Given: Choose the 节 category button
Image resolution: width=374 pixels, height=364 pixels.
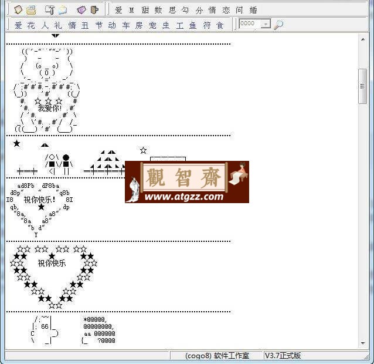Looking at the screenshot, I should click(98, 25).
